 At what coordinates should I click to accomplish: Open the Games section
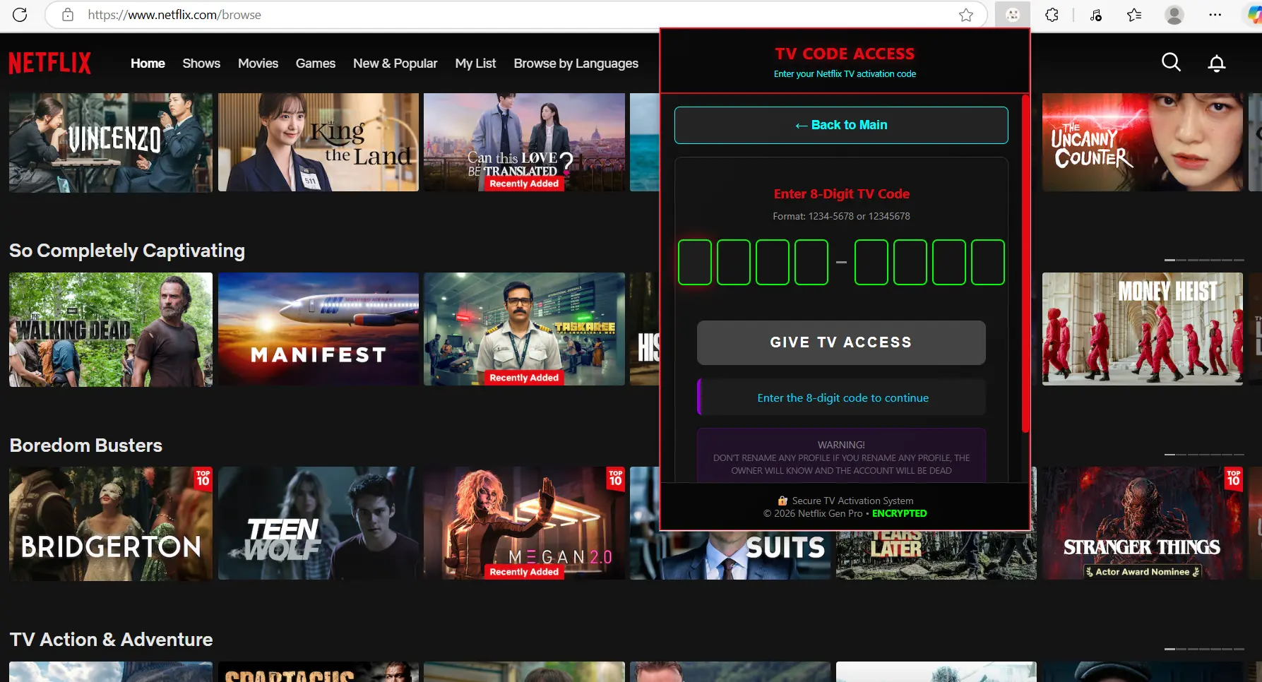pos(316,64)
